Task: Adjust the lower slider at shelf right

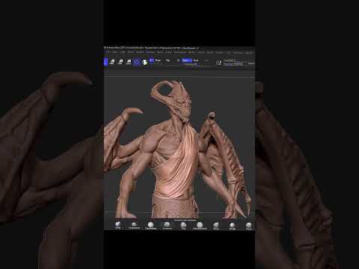Action: [233, 64]
